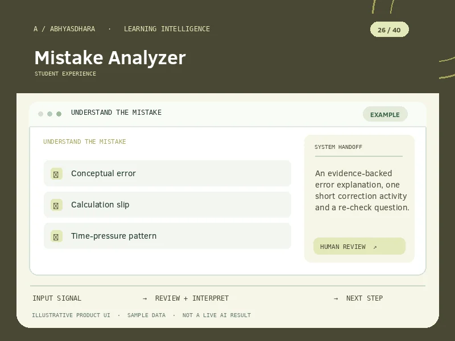Click the STUDENT EXPERIENCE subtitle

pyautogui.click(x=65, y=74)
